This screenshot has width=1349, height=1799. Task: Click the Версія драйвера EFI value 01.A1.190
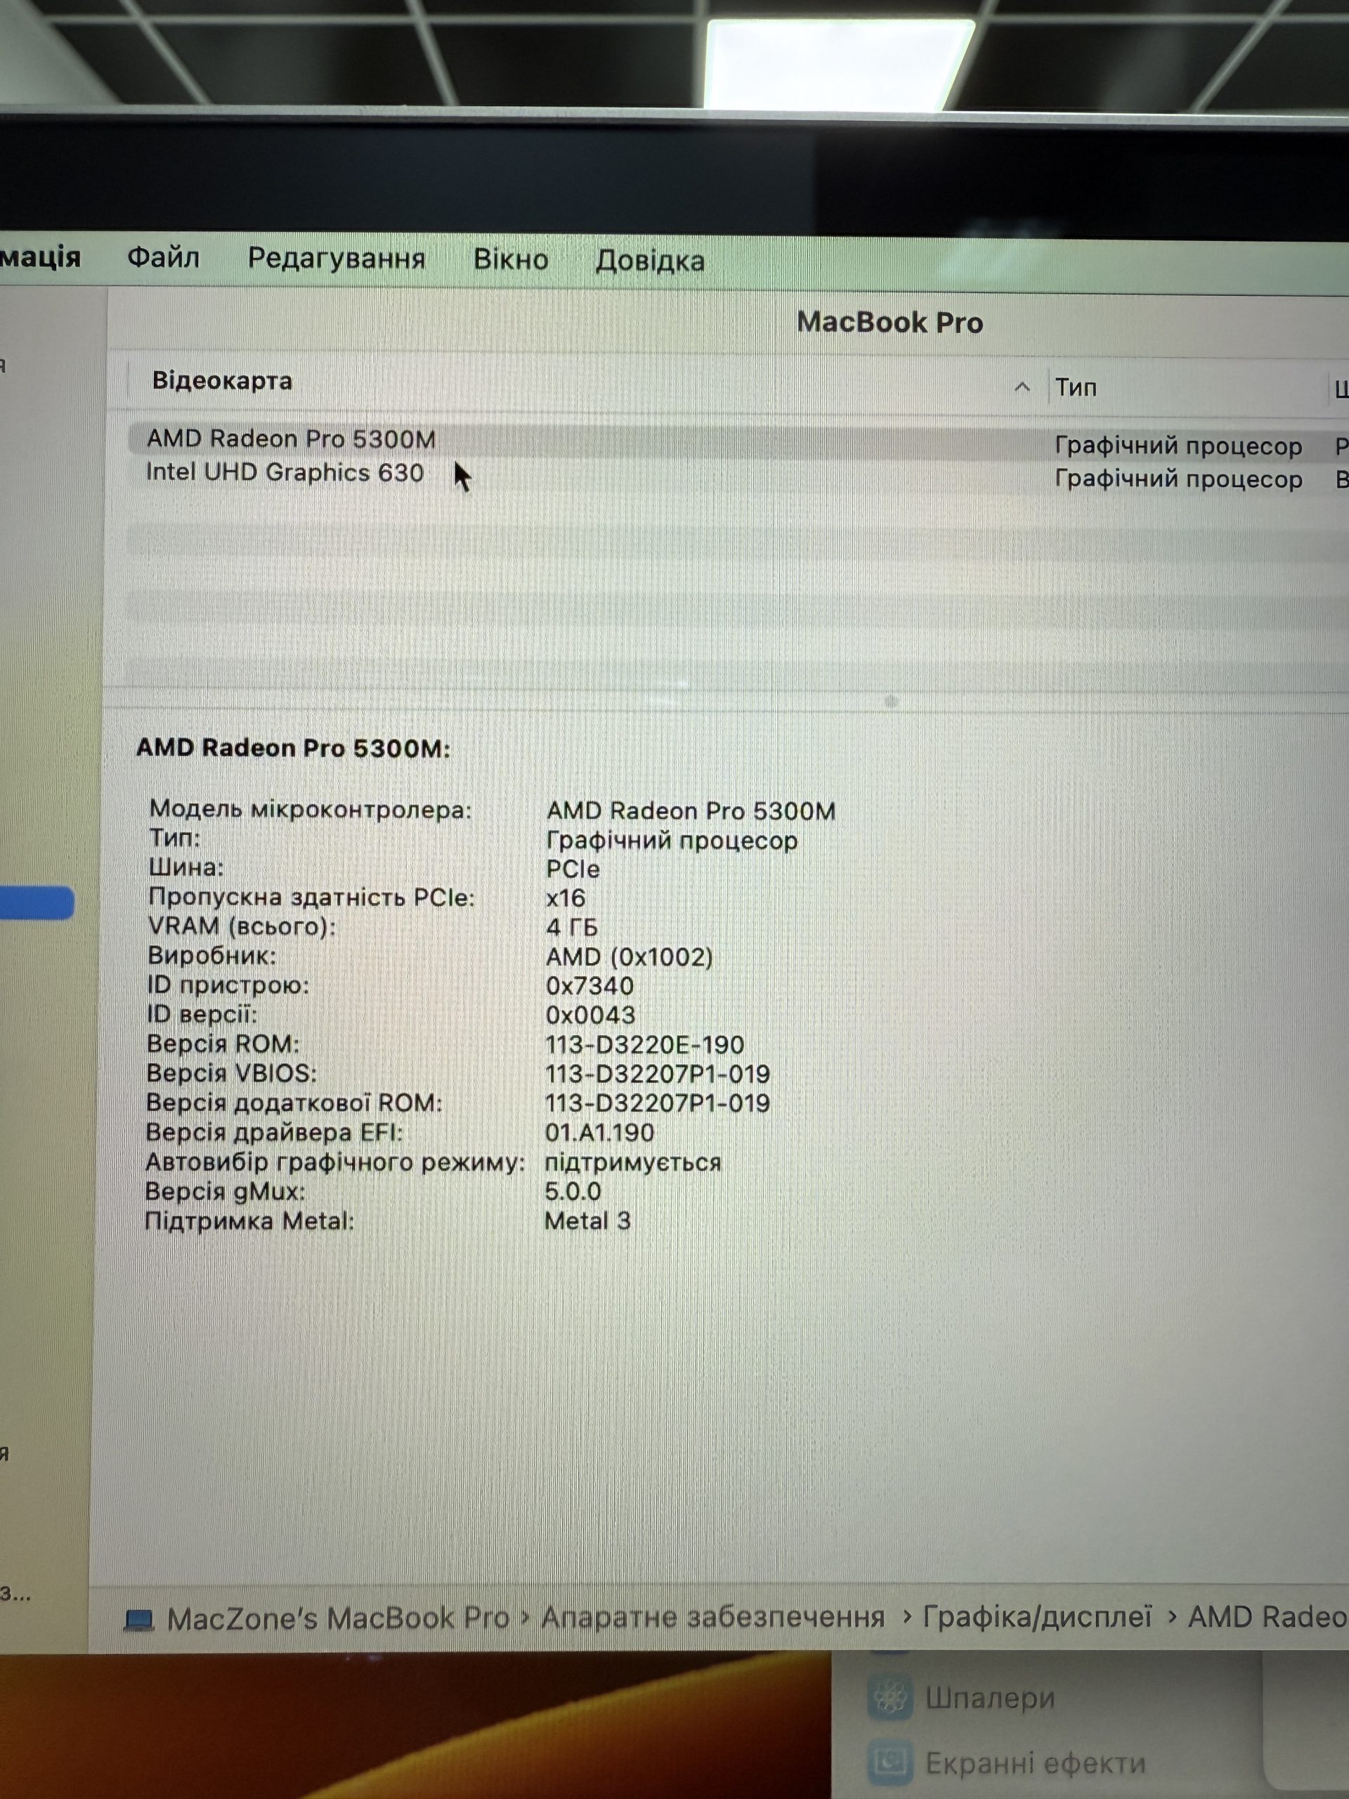coord(599,1132)
